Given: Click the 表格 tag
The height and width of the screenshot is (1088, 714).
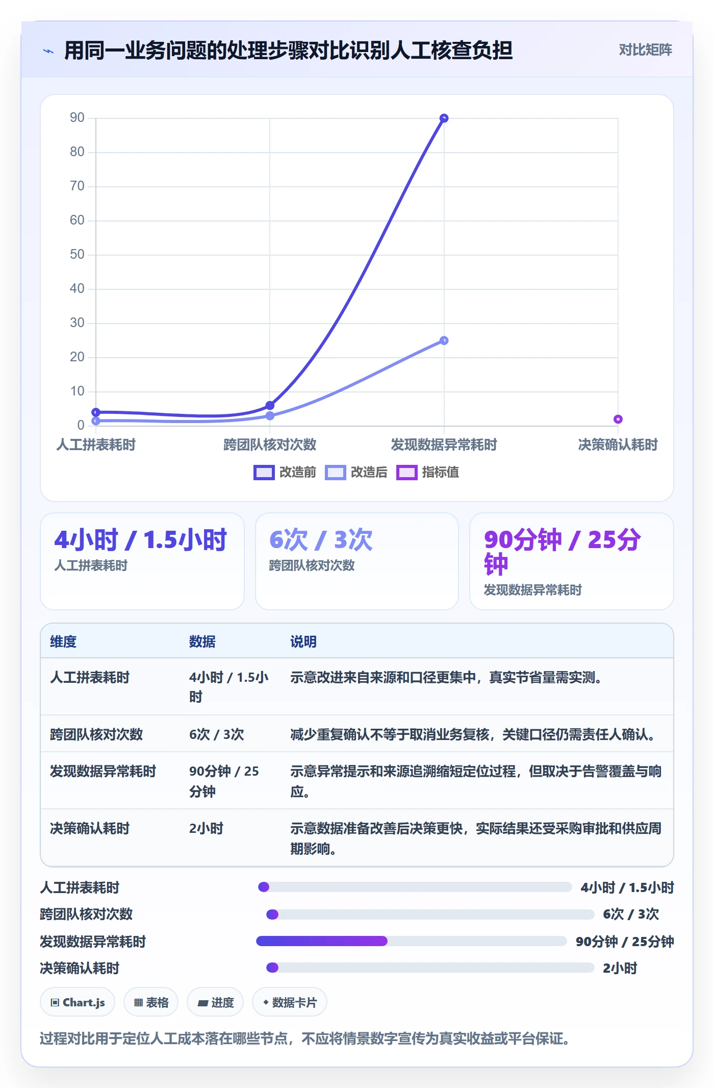Looking at the screenshot, I should pos(151,1002).
